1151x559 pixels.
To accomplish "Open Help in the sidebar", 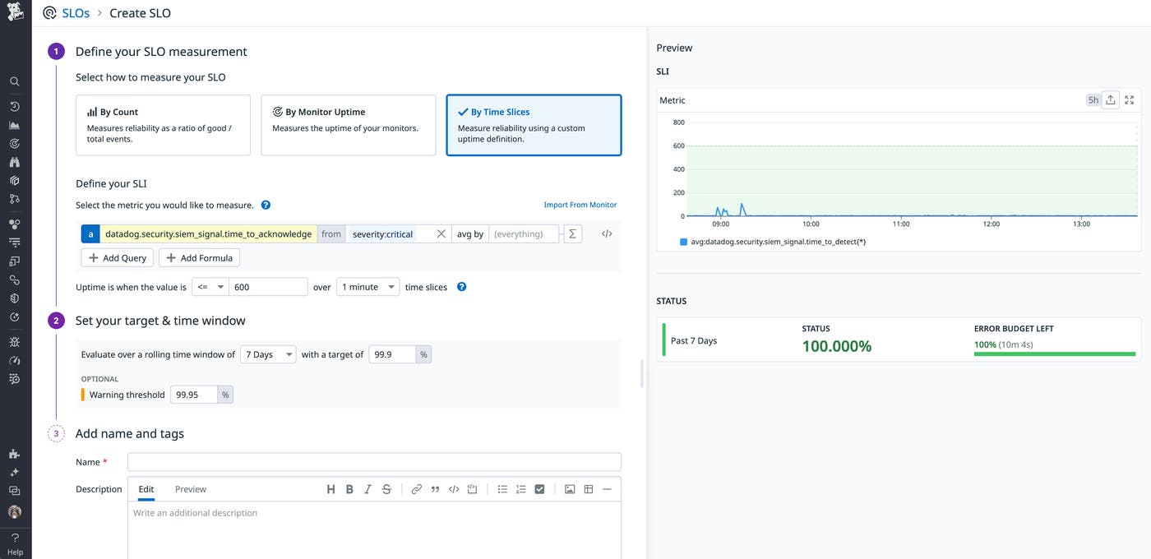I will coord(15,544).
